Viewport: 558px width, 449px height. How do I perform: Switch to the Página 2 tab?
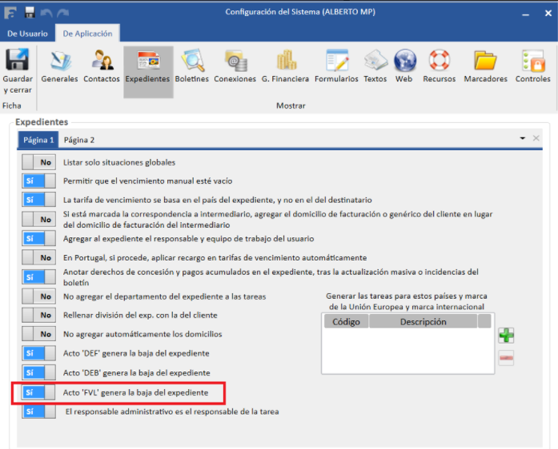(x=79, y=140)
